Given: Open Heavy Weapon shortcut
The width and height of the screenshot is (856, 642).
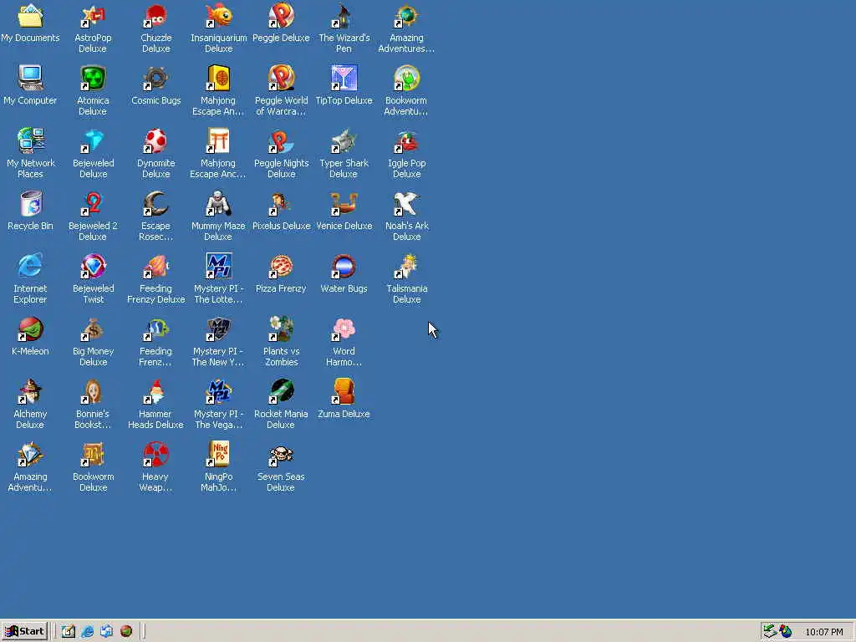Looking at the screenshot, I should 155,455.
